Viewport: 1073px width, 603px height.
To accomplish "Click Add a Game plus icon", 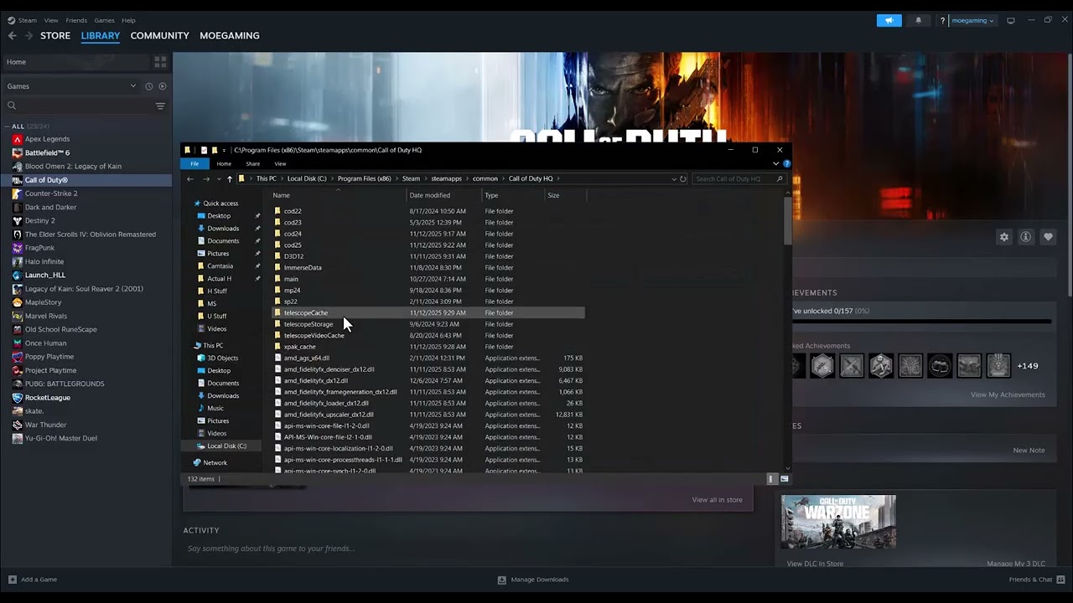I will (13, 580).
